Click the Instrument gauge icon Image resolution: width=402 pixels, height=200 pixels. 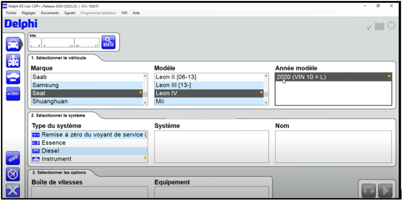point(36,159)
